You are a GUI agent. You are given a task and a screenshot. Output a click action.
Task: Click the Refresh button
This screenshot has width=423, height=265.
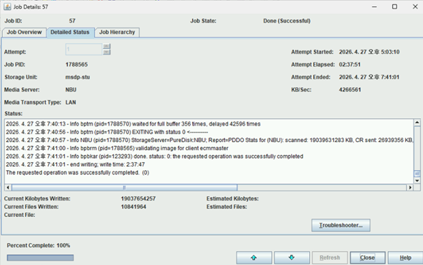point(330,257)
